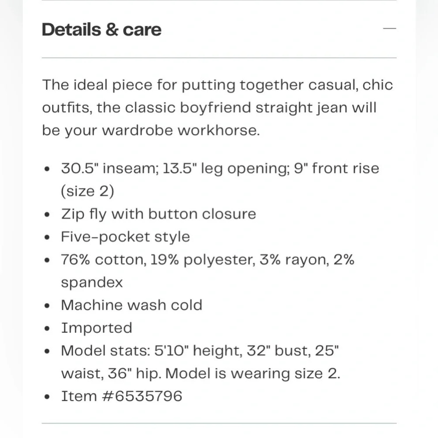Click the Model is wearing size 2 text
The height and width of the screenshot is (438, 438).
click(x=253, y=374)
